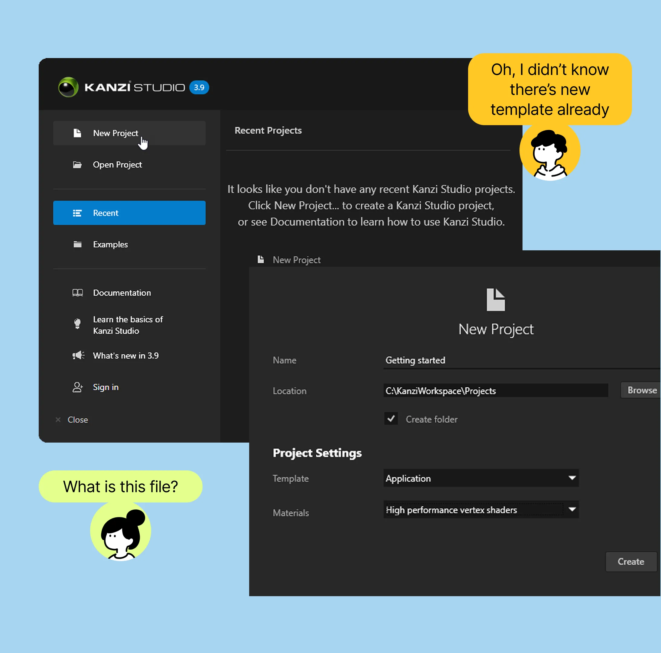The image size is (661, 653).
Task: Click the Materials dropdown arrow
Action: pos(572,509)
